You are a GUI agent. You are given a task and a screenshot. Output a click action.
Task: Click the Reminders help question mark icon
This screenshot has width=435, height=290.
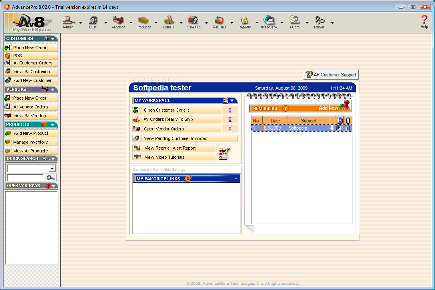[285, 108]
